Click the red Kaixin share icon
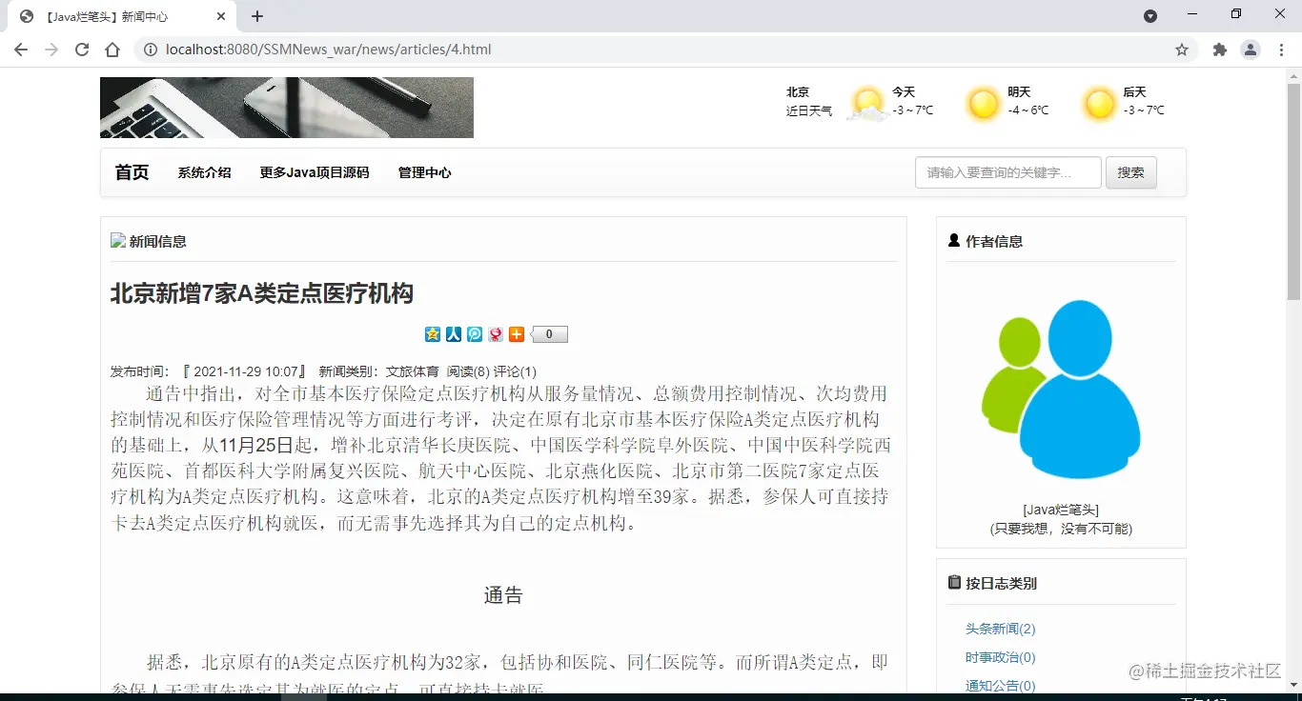 click(495, 333)
